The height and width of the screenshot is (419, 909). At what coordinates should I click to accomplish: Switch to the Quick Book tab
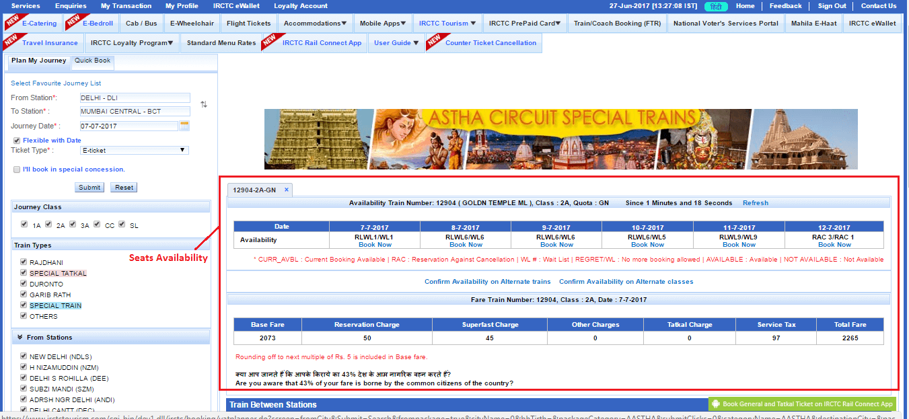pos(93,61)
